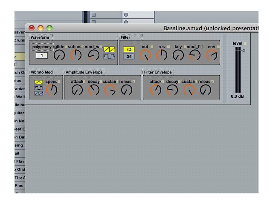This screenshot has width=273, height=204.
Task: Select the Filter Envelope section label
Action: pyautogui.click(x=158, y=72)
